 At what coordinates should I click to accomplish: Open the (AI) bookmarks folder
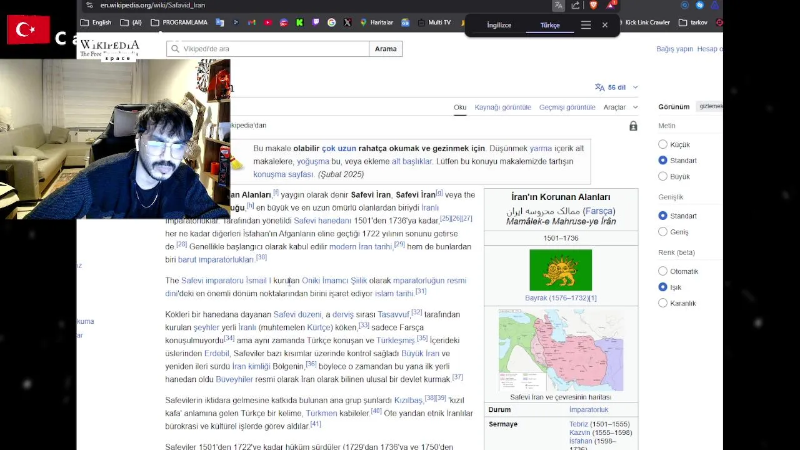131,22
